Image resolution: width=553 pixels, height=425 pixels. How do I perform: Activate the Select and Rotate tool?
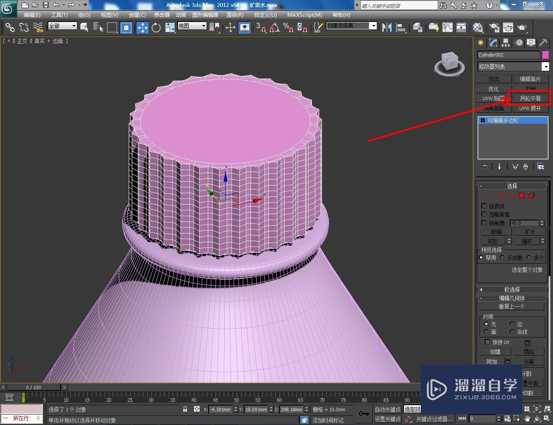click(x=156, y=28)
